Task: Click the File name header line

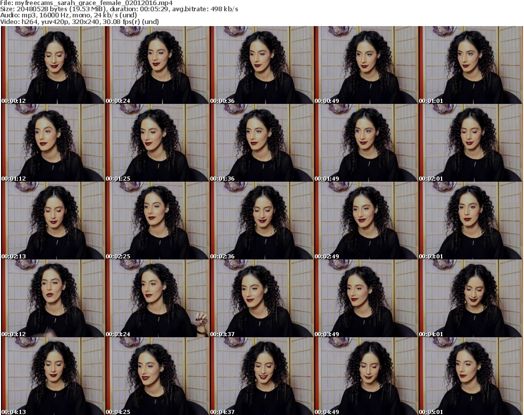Action: coord(86,3)
